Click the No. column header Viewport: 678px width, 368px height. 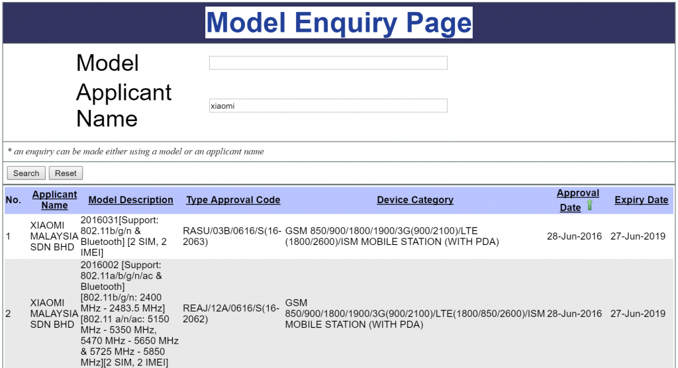coord(13,200)
